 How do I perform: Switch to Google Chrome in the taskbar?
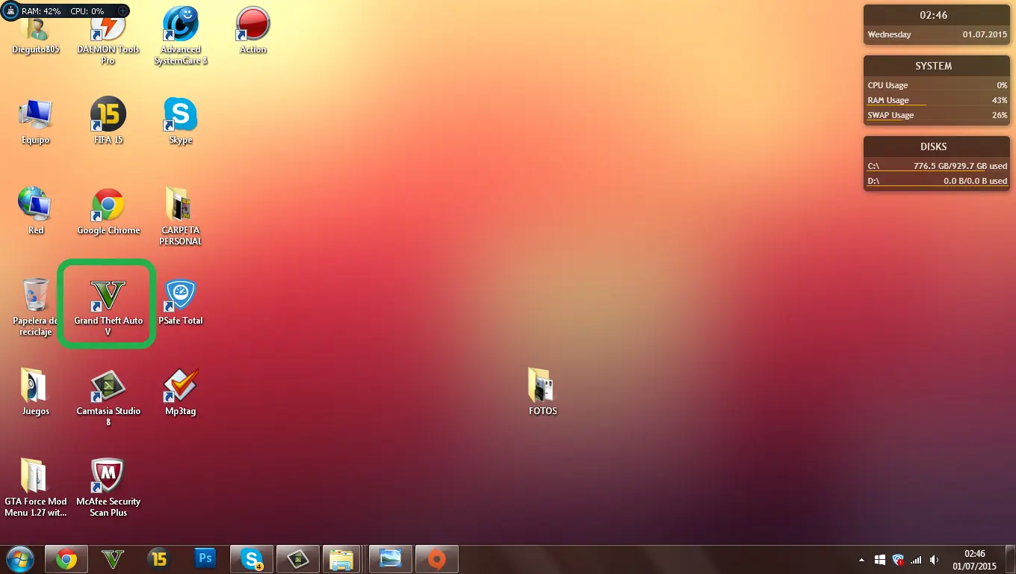[x=66, y=559]
